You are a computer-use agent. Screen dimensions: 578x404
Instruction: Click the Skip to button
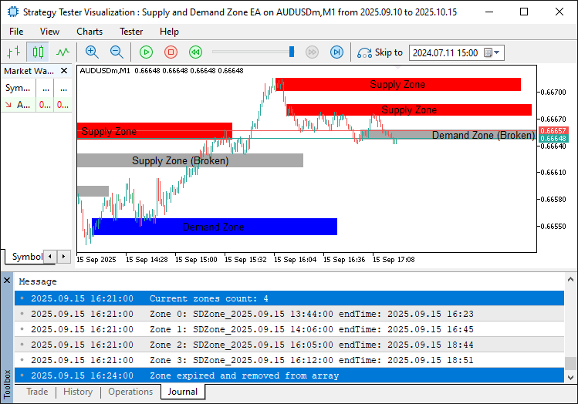[x=380, y=52]
